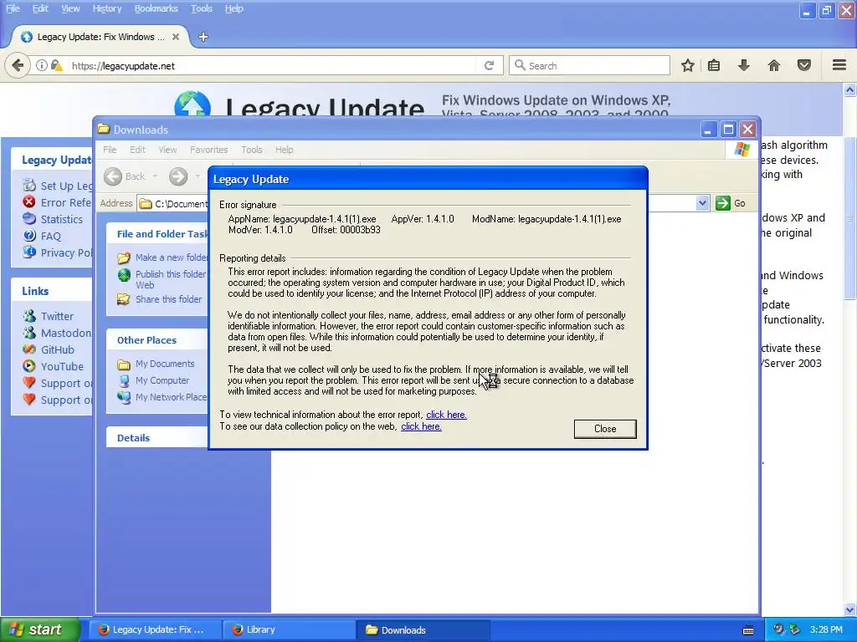Screen dimensions: 857x642
Task: Click on-screen keyboard icon in taskbar
Action: point(748,630)
